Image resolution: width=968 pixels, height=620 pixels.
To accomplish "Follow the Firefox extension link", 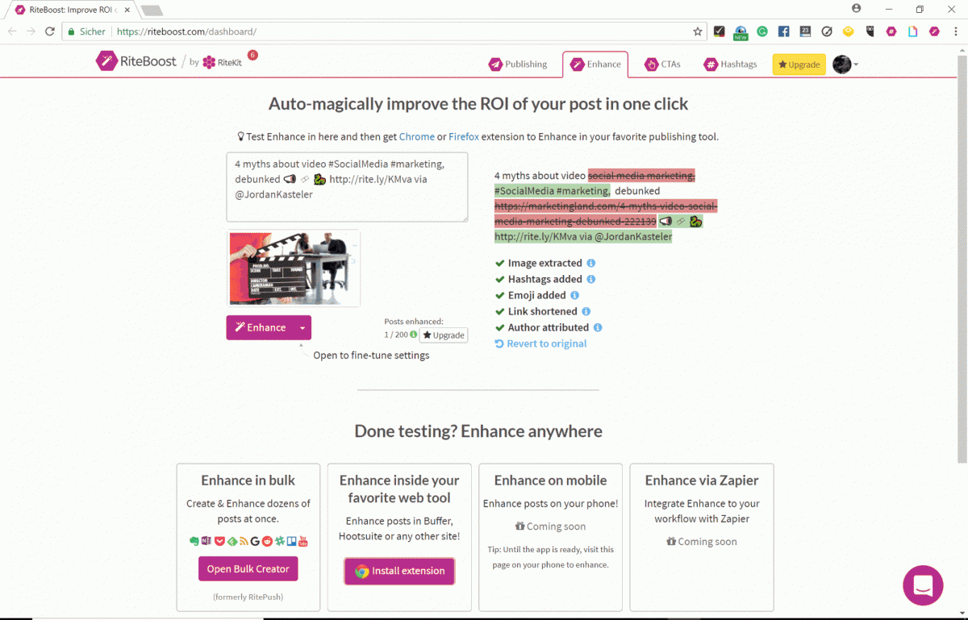I will tap(464, 136).
